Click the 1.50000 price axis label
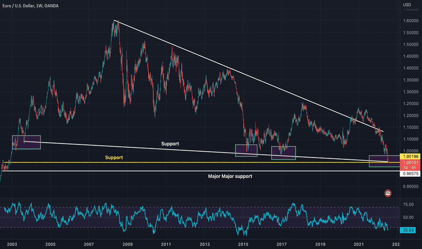422x249 pixels. click(x=411, y=44)
